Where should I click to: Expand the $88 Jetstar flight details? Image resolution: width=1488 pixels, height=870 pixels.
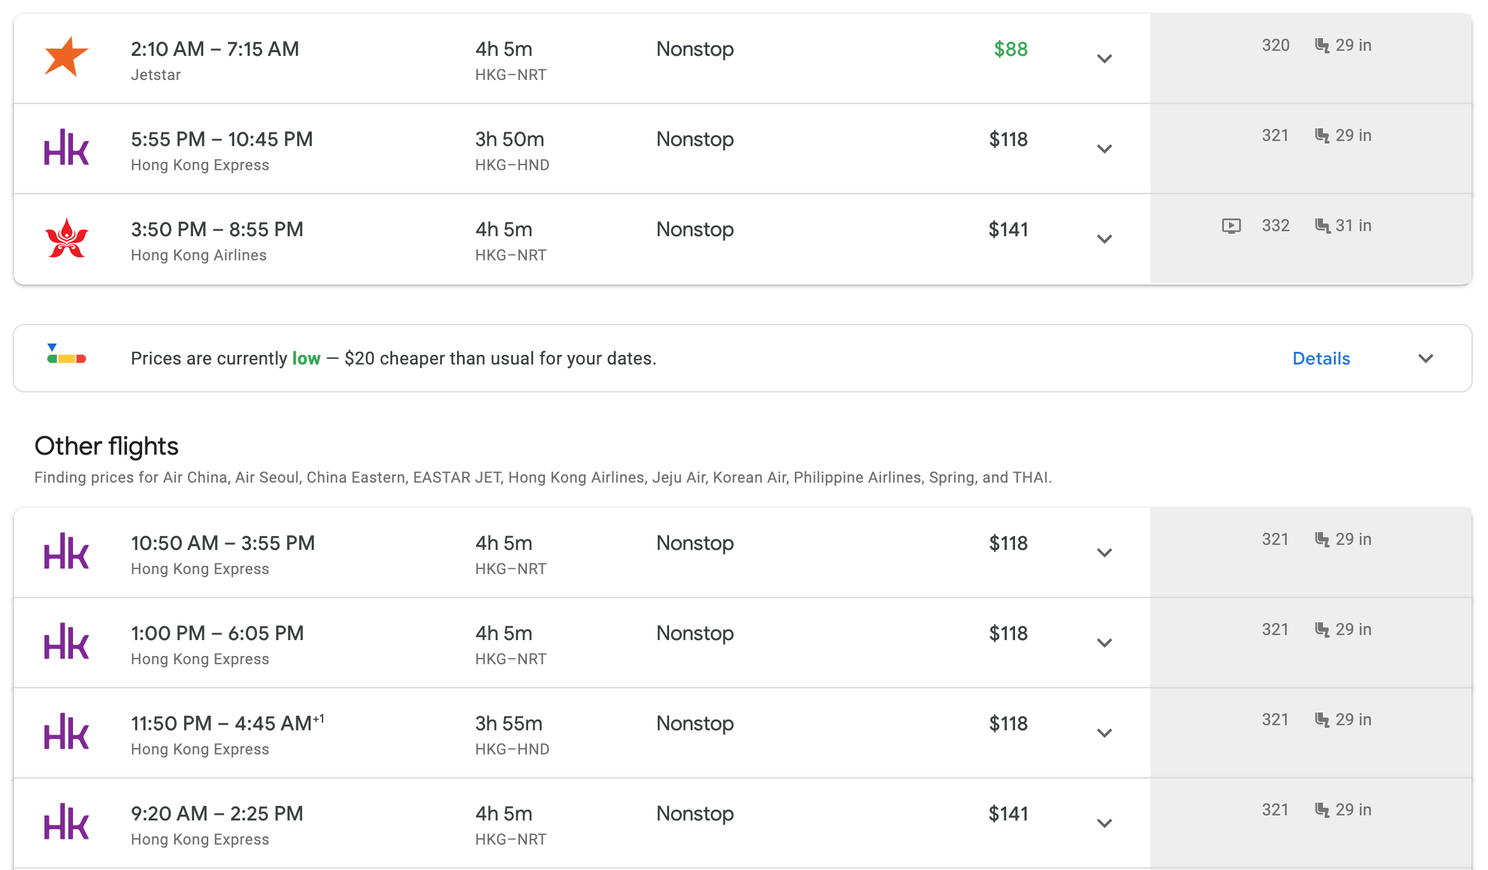tap(1105, 58)
